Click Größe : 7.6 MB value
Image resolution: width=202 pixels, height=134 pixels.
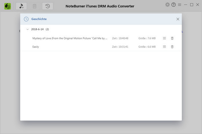pos(147,38)
